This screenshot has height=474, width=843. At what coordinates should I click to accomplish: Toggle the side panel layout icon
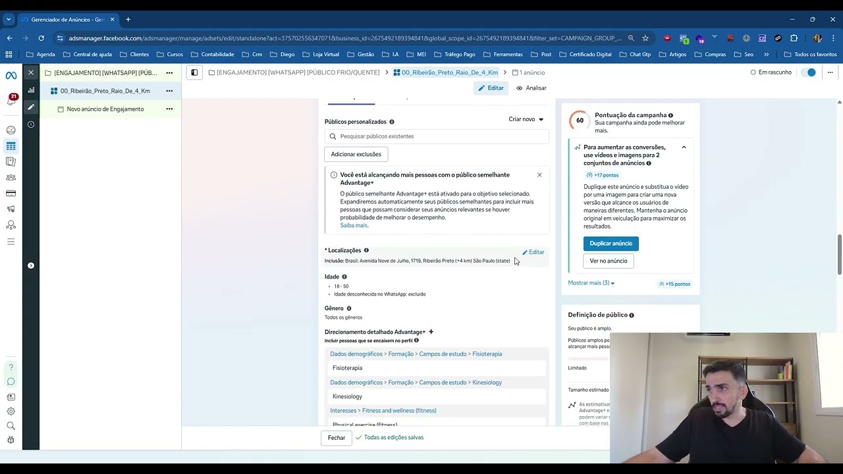(194, 72)
